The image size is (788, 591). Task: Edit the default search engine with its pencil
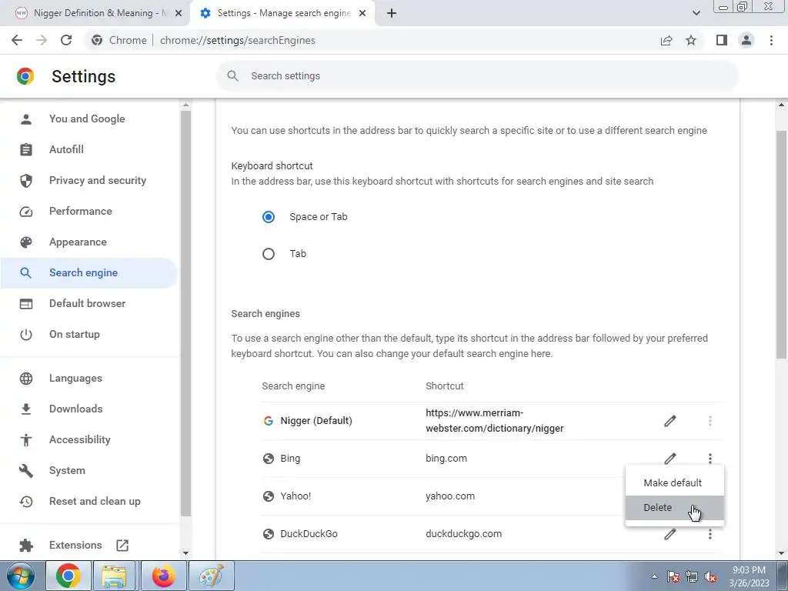670,421
